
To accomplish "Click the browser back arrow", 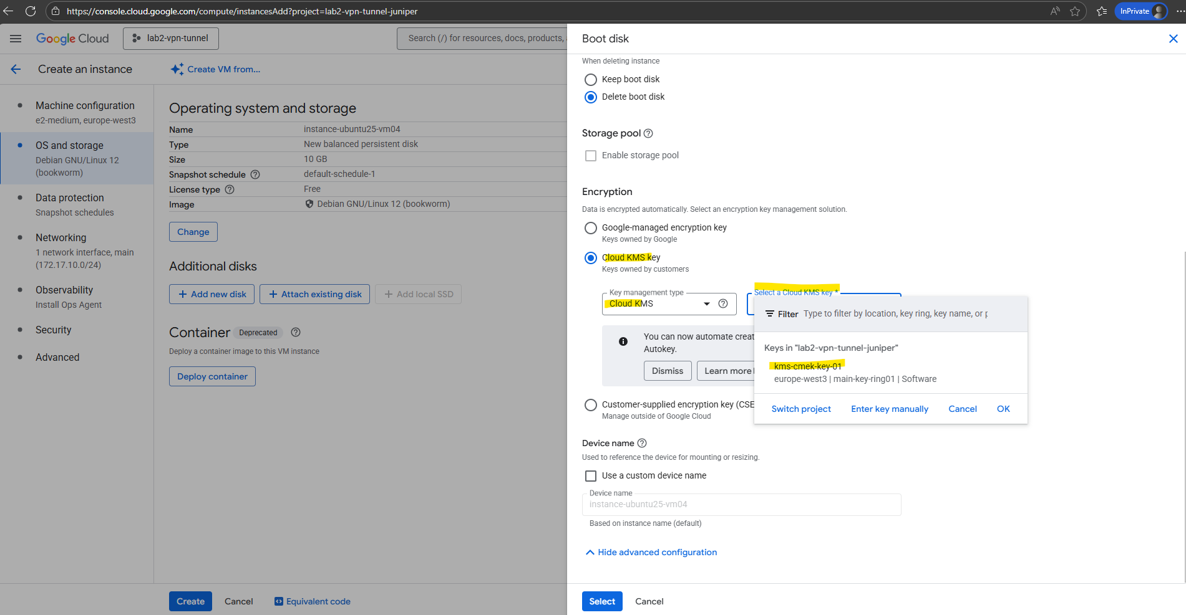I will (x=8, y=11).
